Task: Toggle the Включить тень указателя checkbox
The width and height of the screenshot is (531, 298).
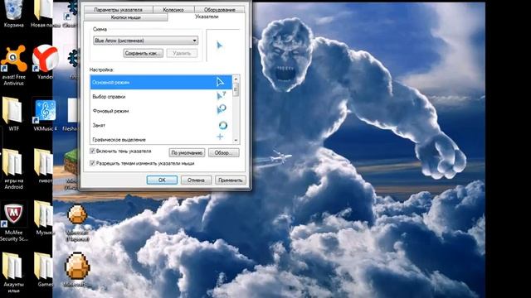Action: (92, 151)
